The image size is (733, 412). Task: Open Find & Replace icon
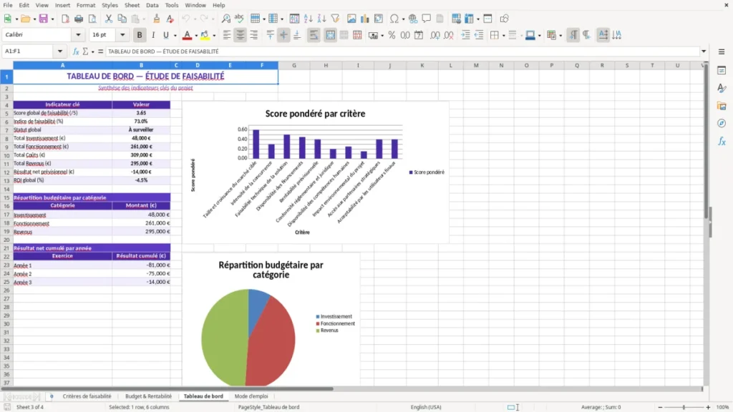tap(225, 19)
